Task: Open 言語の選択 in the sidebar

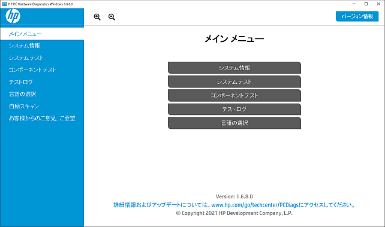Action: (x=42, y=94)
